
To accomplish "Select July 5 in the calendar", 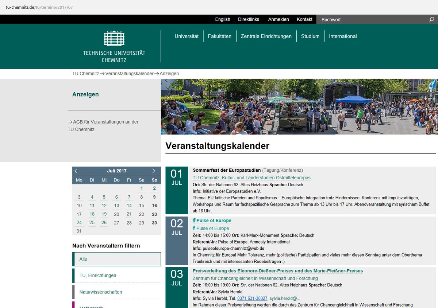I will pyautogui.click(x=104, y=197).
